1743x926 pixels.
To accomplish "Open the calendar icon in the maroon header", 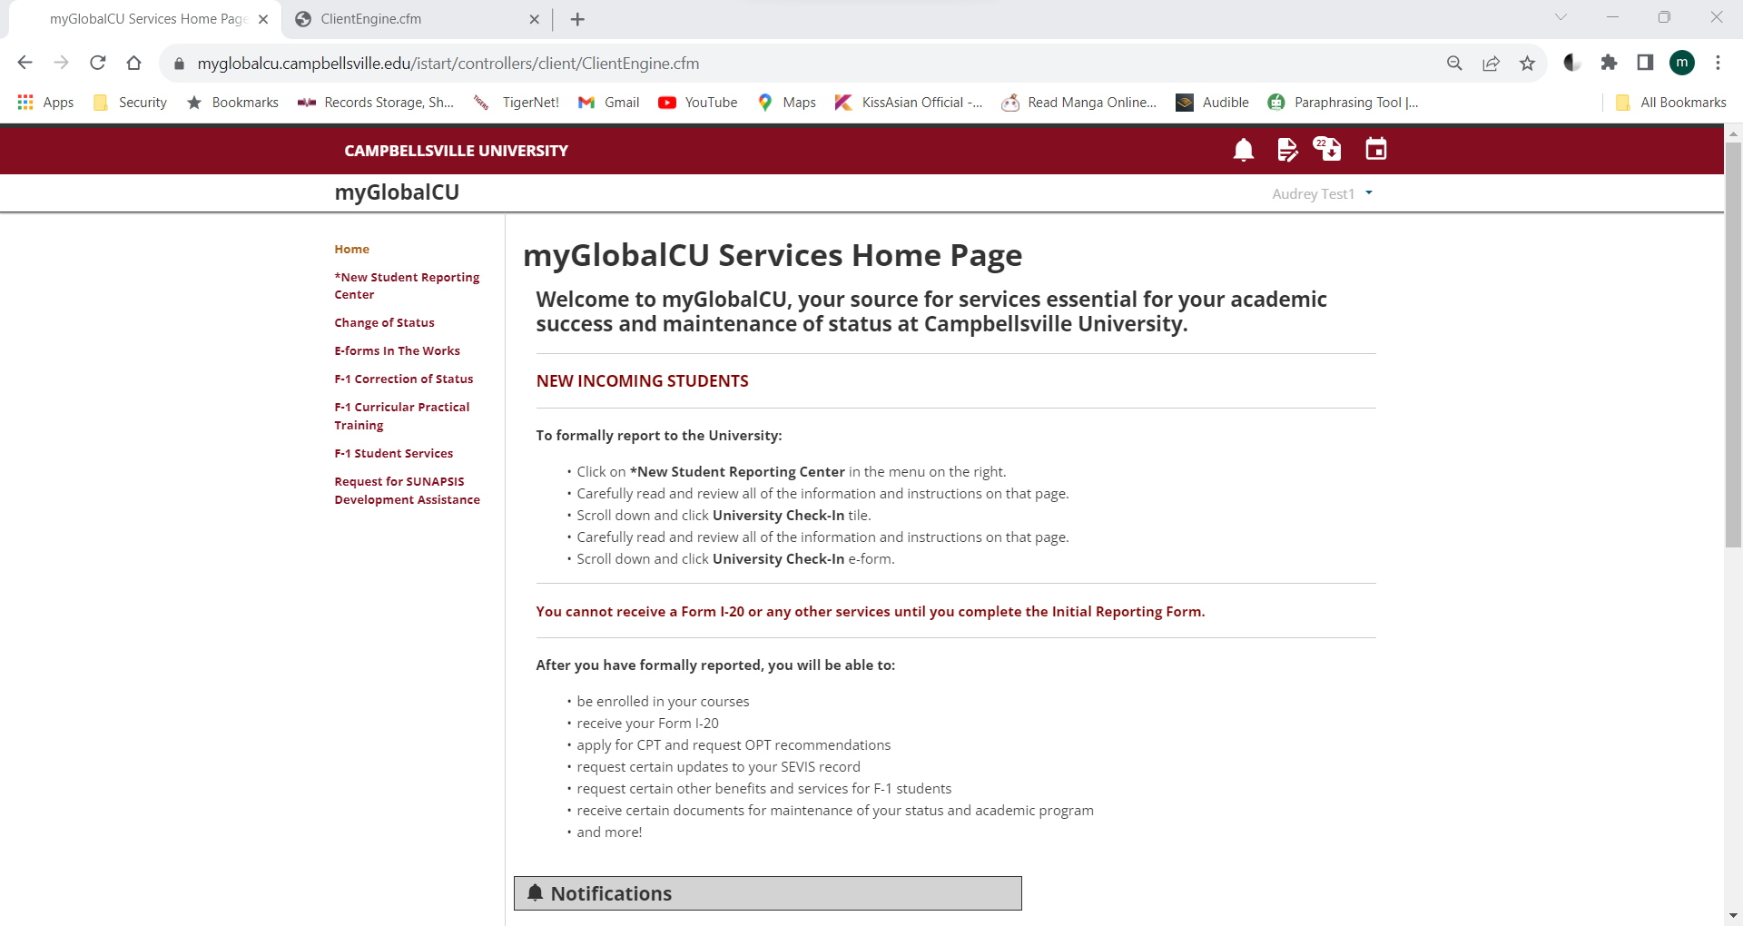I will pos(1374,150).
